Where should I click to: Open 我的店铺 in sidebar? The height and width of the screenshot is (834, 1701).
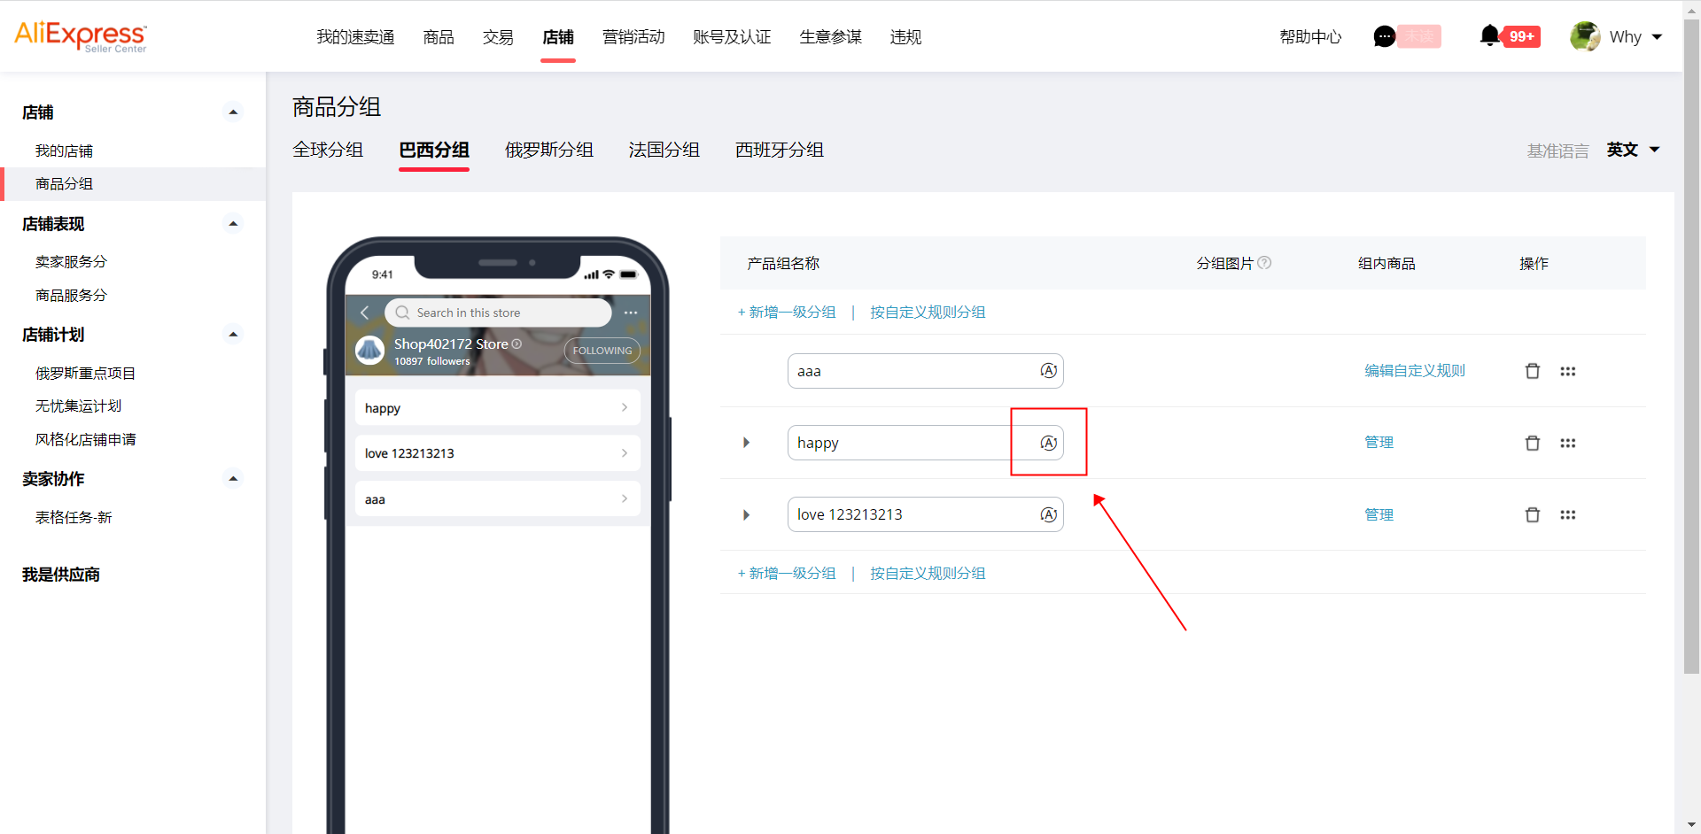coord(64,151)
